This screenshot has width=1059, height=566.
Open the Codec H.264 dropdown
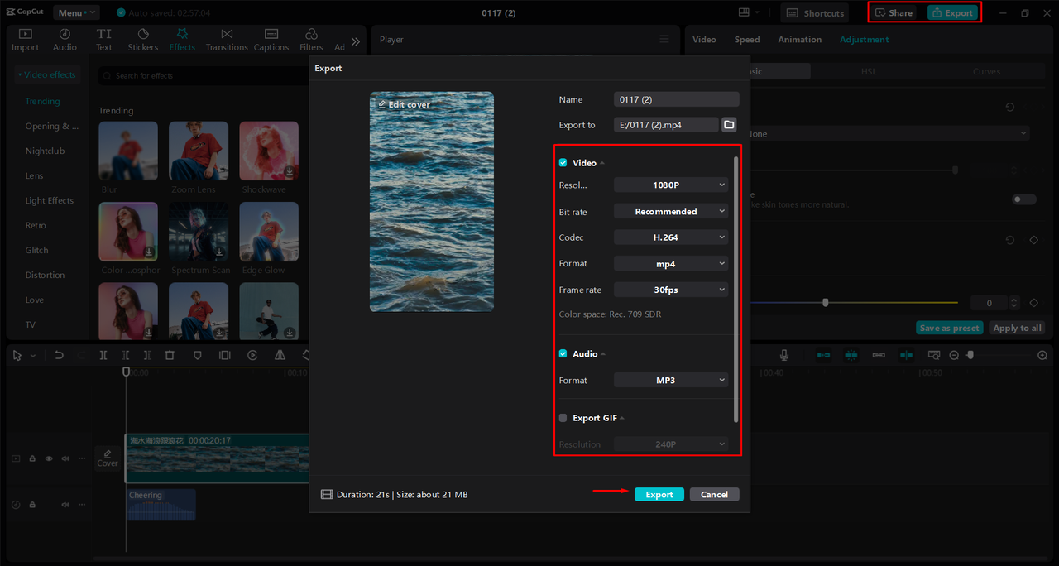(671, 237)
